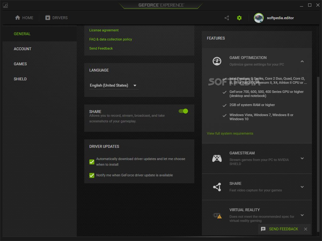The image size is (322, 241).
Task: Turn off the Share toggle switch
Action: coord(183,111)
